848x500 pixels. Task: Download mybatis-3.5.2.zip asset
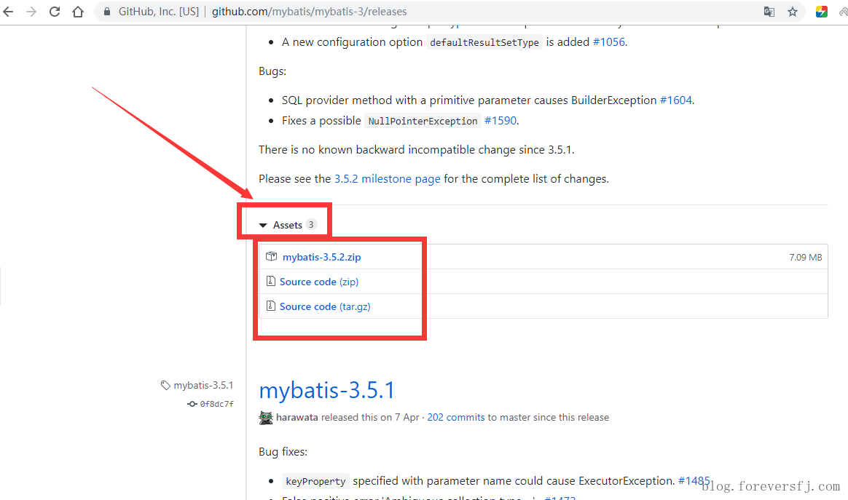click(321, 257)
